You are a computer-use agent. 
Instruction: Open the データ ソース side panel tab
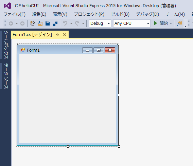point(6,76)
